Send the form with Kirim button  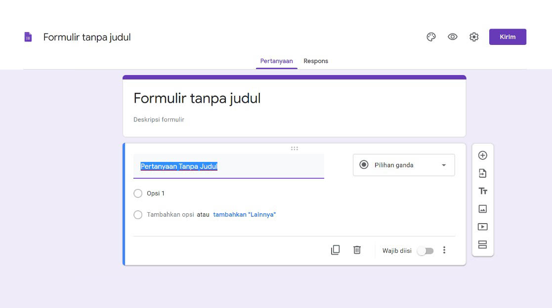pos(508,37)
